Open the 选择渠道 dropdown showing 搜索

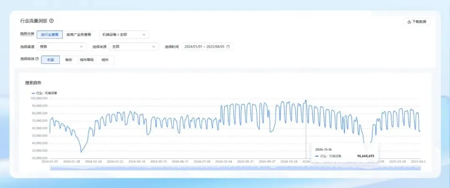click(62, 47)
